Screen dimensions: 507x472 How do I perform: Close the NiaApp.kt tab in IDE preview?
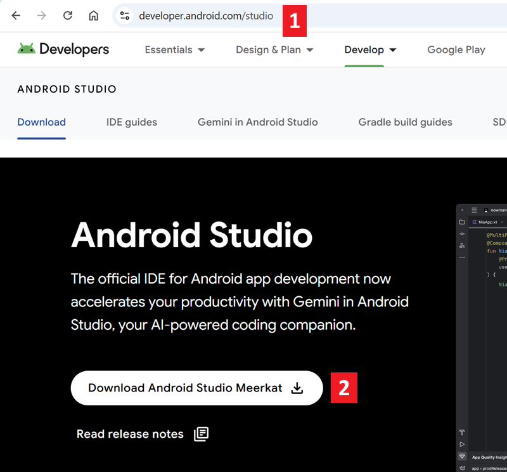502,222
